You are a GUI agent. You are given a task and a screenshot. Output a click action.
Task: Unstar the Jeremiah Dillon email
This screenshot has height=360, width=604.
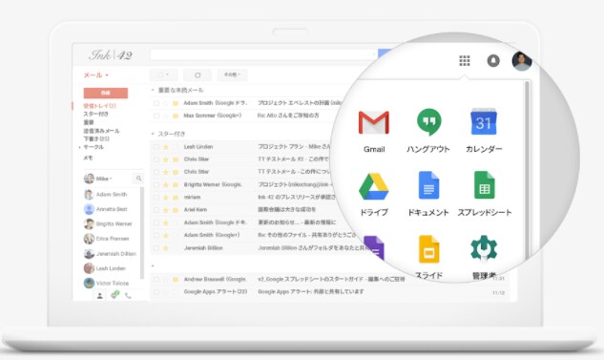tap(166, 248)
